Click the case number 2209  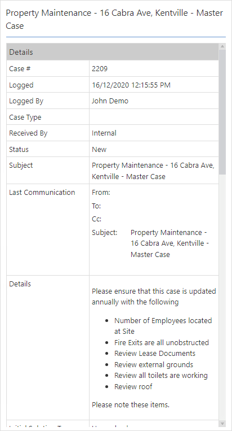[100, 69]
